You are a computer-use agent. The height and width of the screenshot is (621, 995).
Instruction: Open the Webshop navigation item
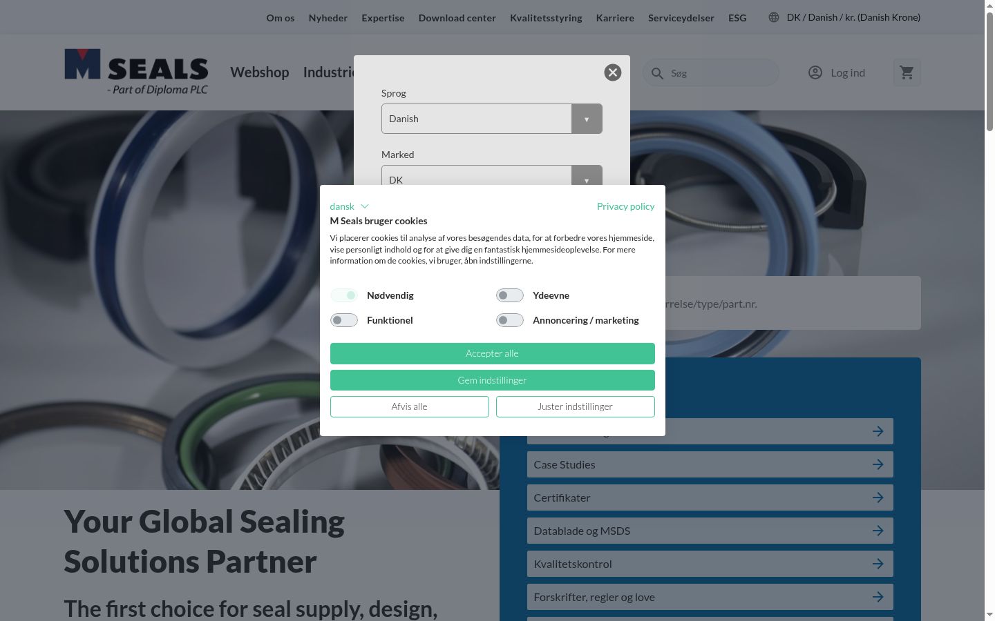click(x=260, y=72)
